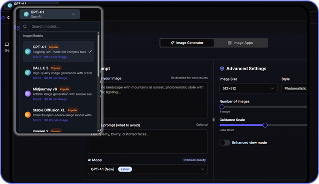Click the Image Models section heading
This screenshot has height=184, width=319.
click(33, 36)
